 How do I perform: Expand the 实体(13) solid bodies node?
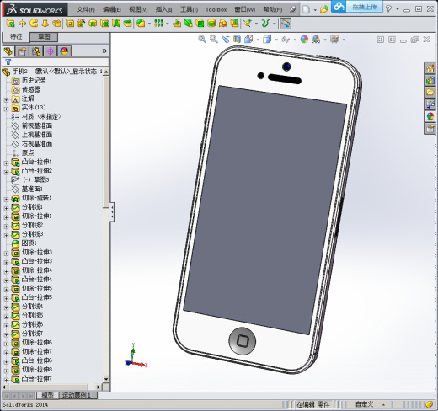click(x=6, y=109)
